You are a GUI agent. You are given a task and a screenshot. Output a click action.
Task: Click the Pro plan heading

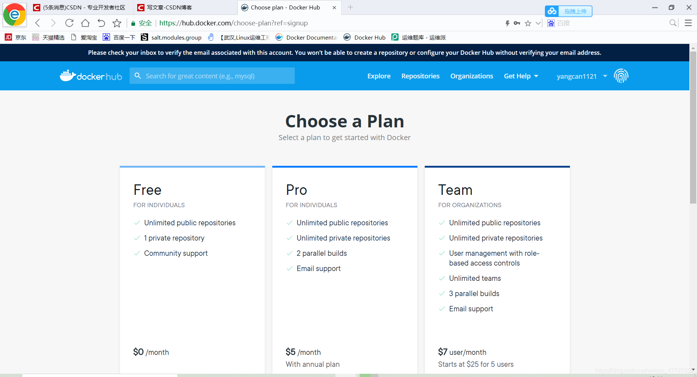coord(296,190)
